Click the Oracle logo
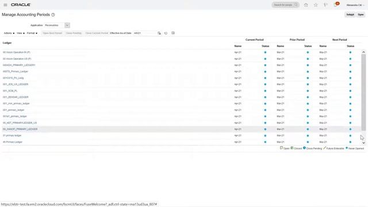The width and height of the screenshot is (368, 207). tap(21, 5)
